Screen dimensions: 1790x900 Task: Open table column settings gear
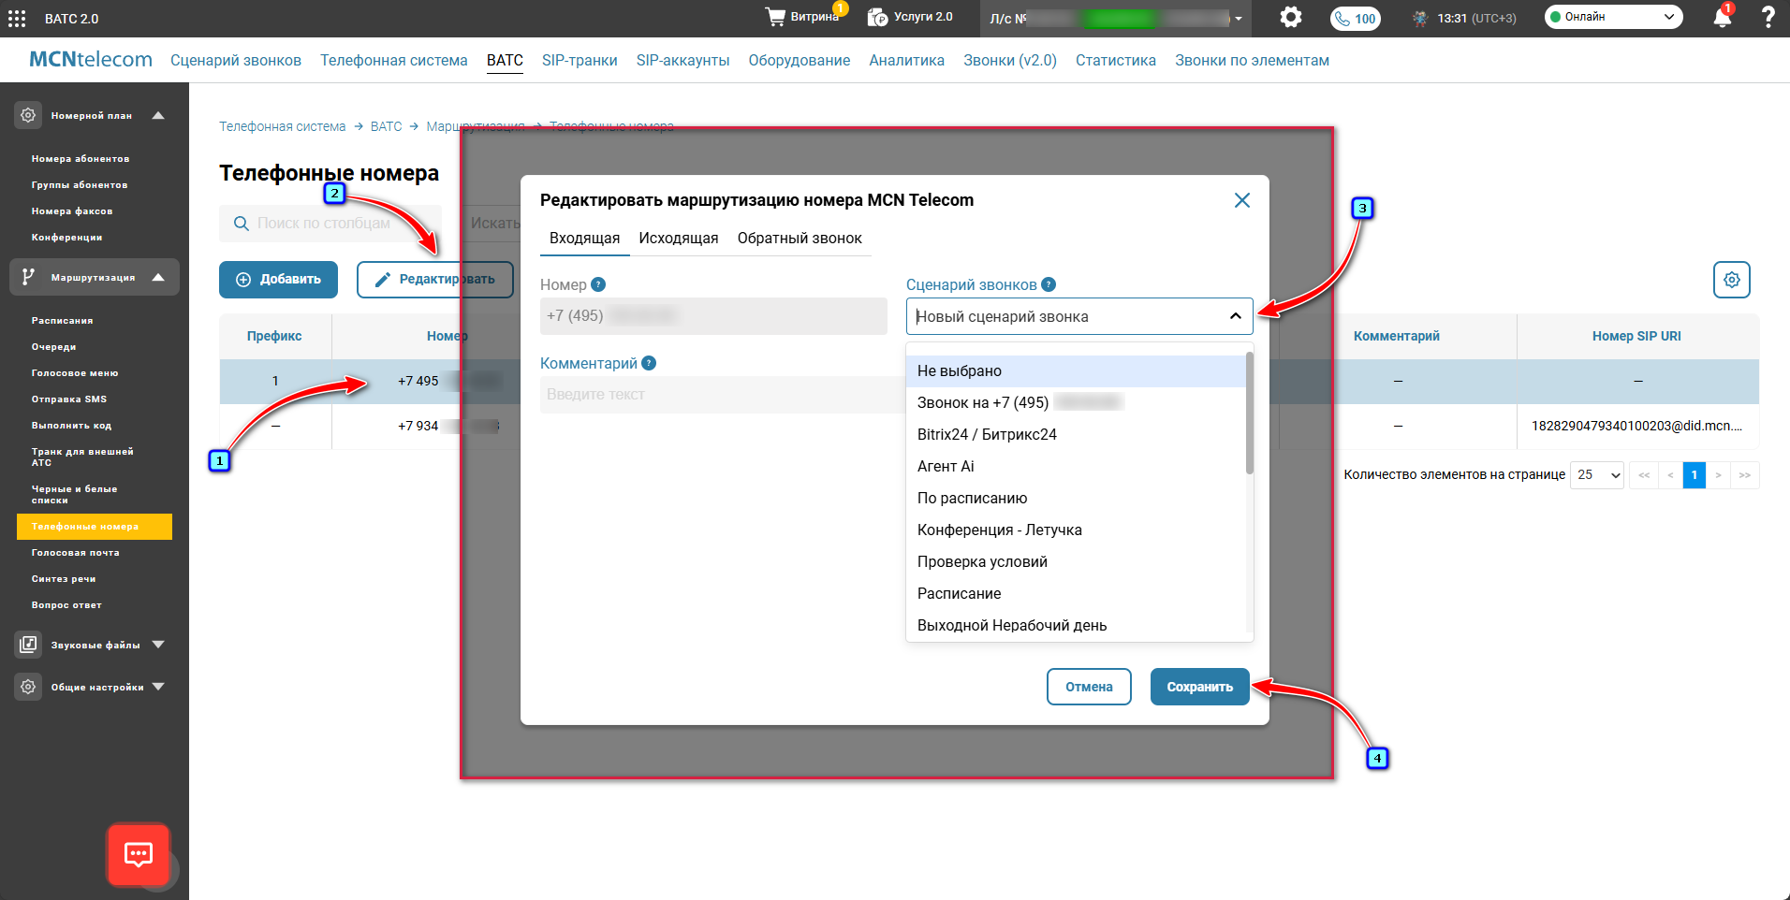coord(1732,280)
